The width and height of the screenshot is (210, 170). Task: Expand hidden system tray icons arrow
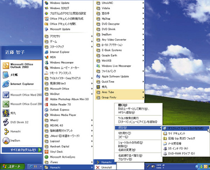197,167
